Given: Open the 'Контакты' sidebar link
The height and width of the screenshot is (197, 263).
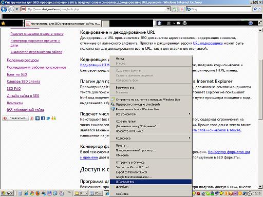Looking at the screenshot, I should 15,103.
